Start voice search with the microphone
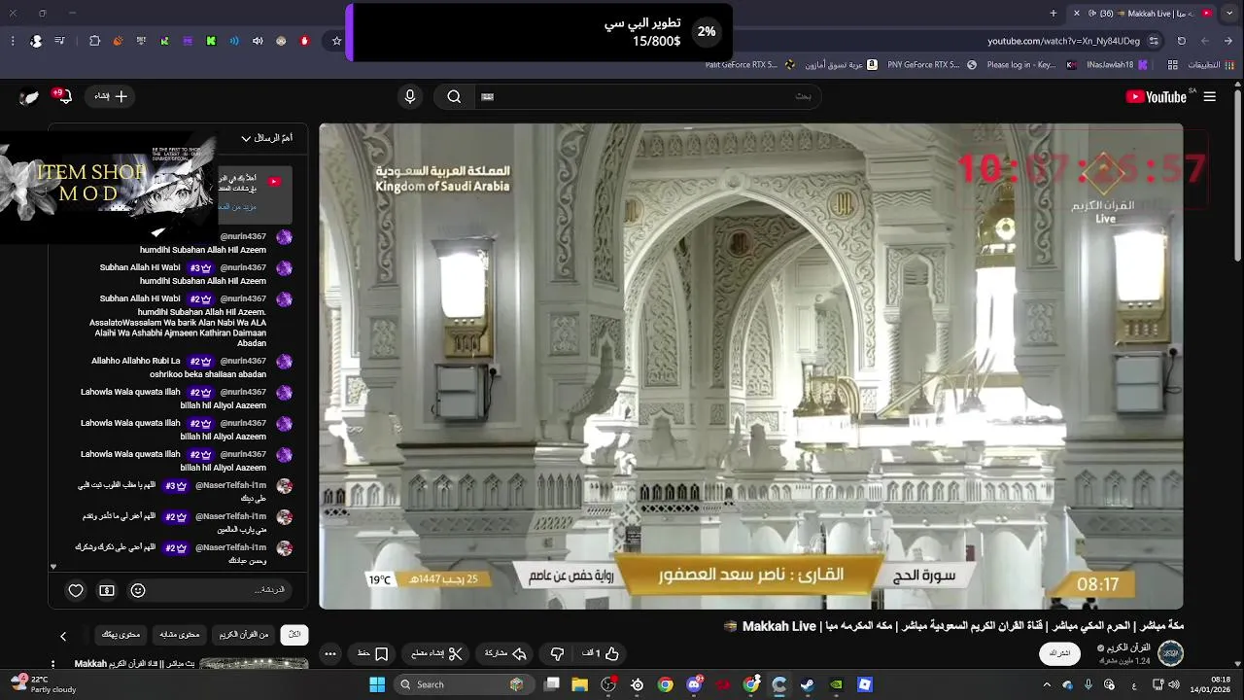Viewport: 1244px width, 700px height. pos(410,96)
